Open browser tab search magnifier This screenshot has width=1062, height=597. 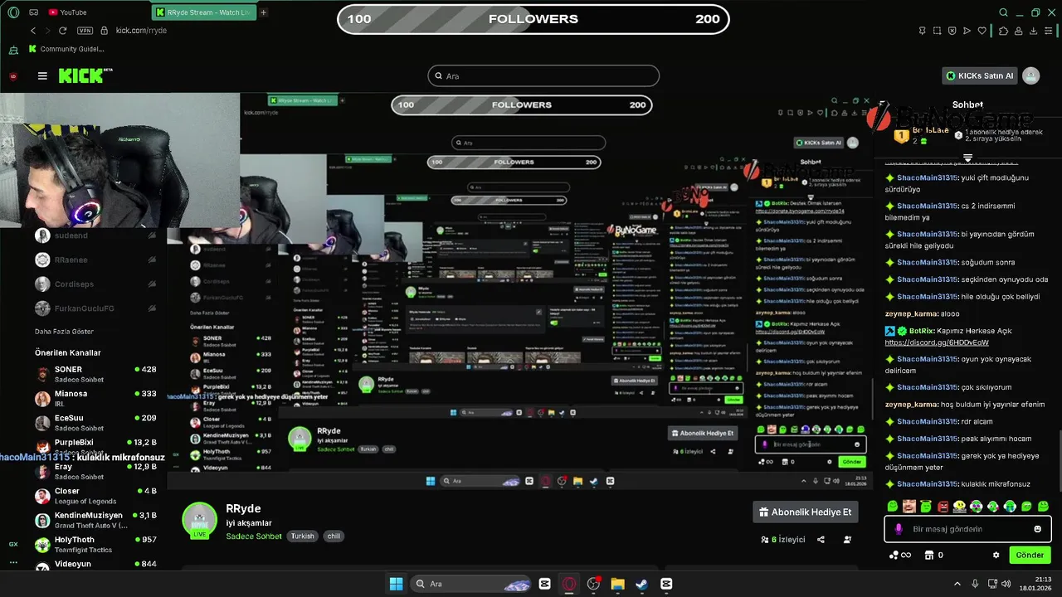click(x=1003, y=12)
